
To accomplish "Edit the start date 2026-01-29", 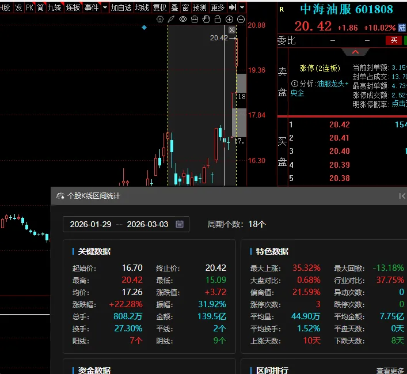I will [90, 224].
